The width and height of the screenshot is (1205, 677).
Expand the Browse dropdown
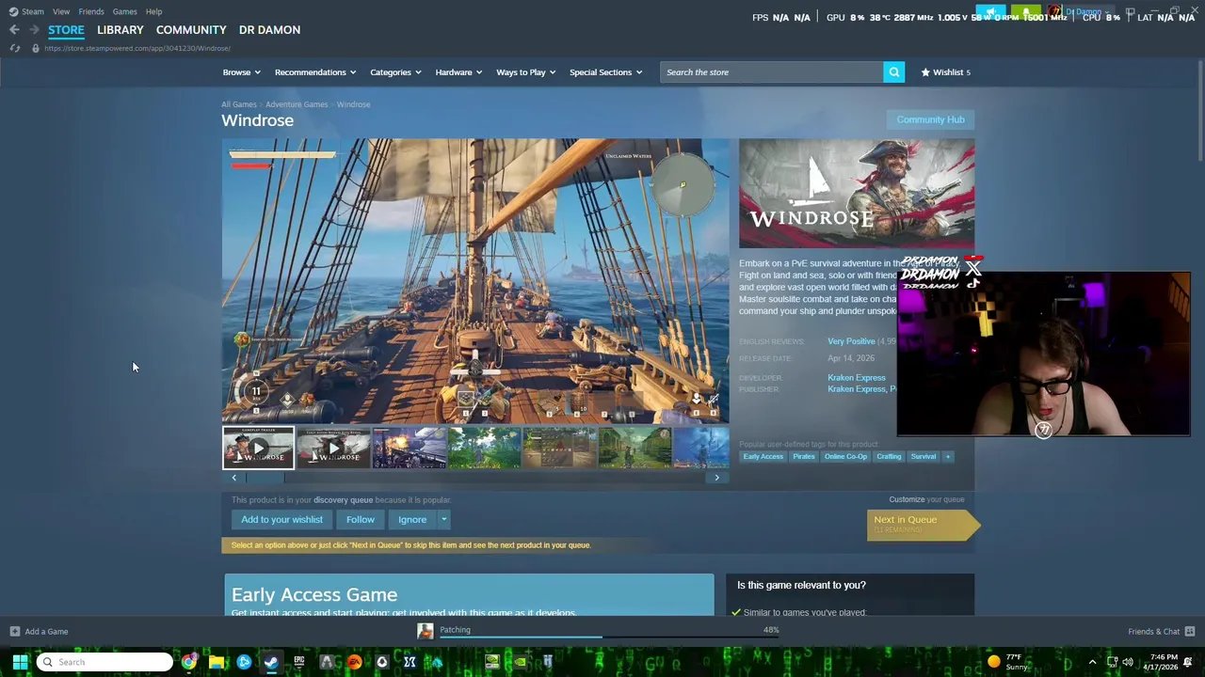click(242, 72)
